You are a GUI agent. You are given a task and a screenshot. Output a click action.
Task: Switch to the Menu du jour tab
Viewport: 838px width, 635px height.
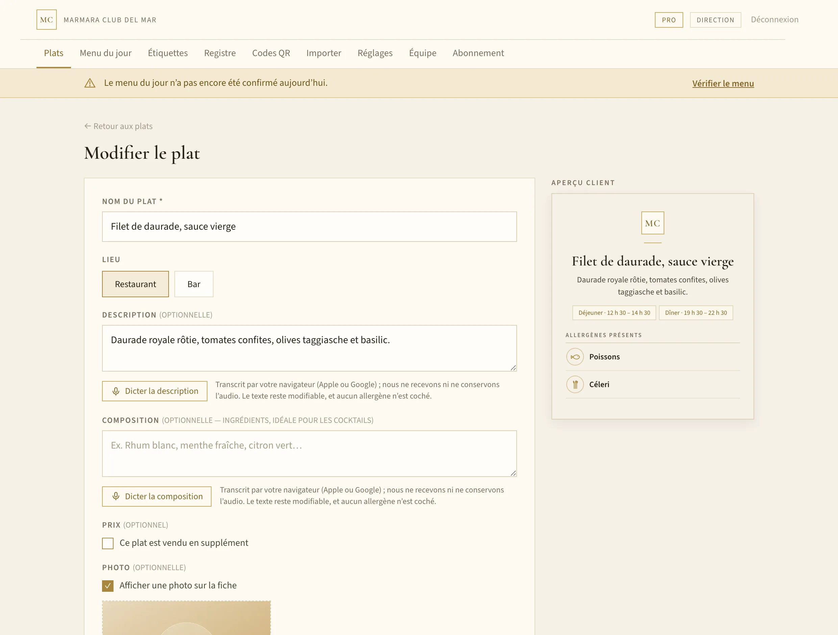(106, 53)
